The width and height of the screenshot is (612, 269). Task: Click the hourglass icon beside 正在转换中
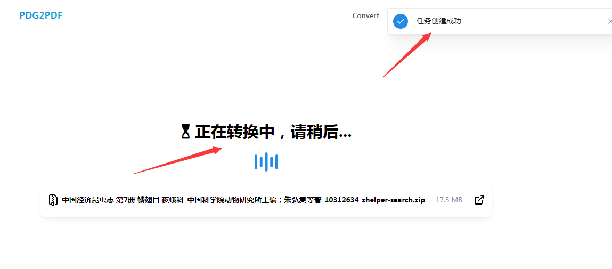(185, 132)
